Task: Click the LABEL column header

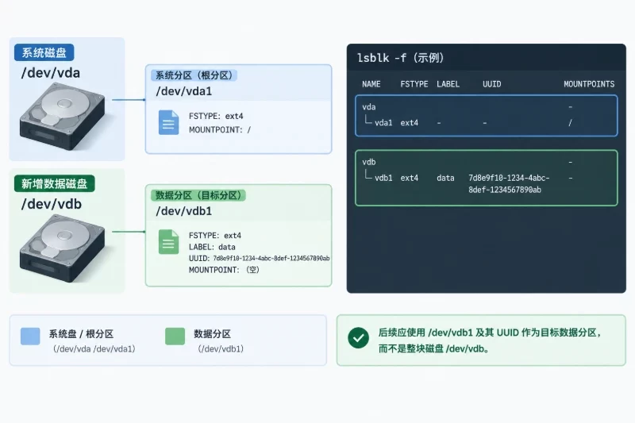Action: tap(448, 84)
